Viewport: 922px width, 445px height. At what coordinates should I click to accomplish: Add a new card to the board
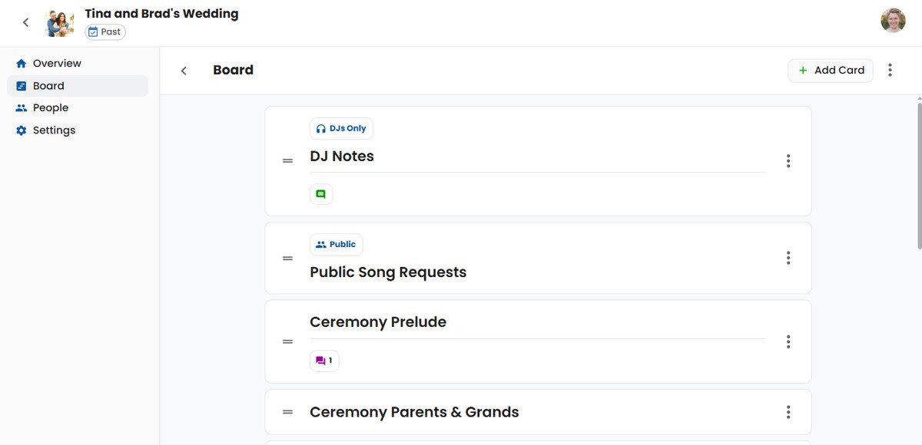pos(831,71)
